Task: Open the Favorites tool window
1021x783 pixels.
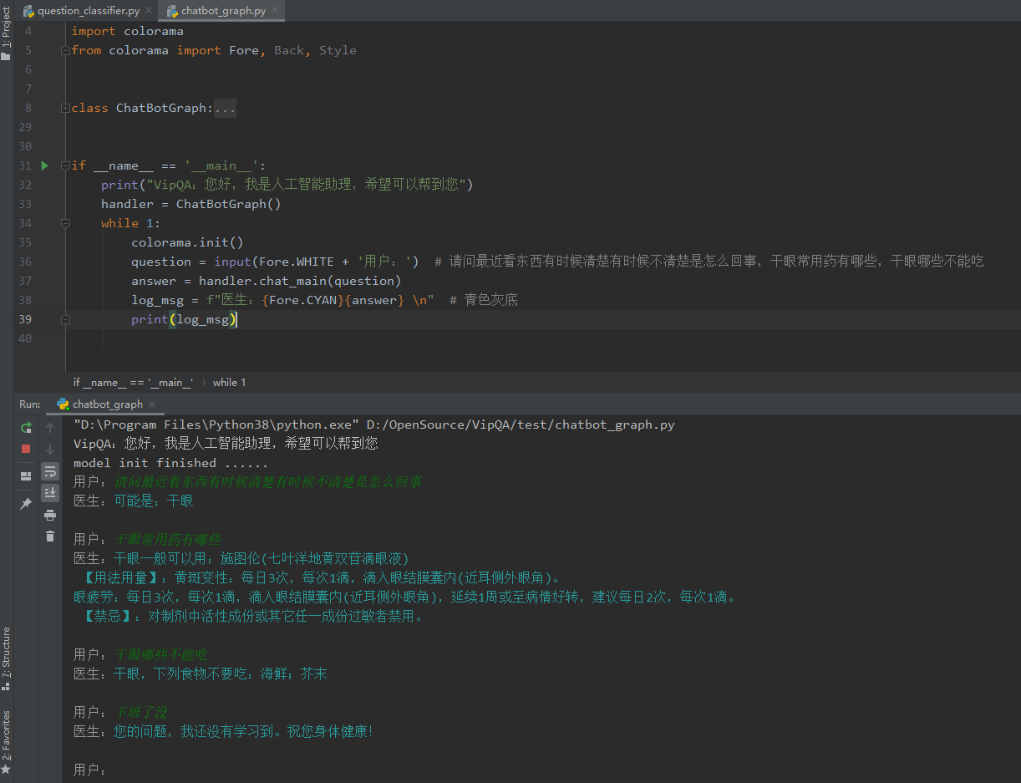Action: [6, 742]
